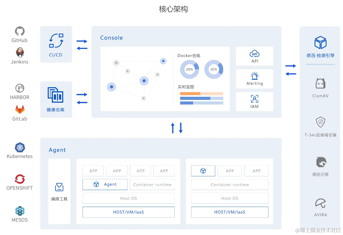Click the Jenkins butler icon
The height and width of the screenshot is (235, 343).
tap(20, 52)
